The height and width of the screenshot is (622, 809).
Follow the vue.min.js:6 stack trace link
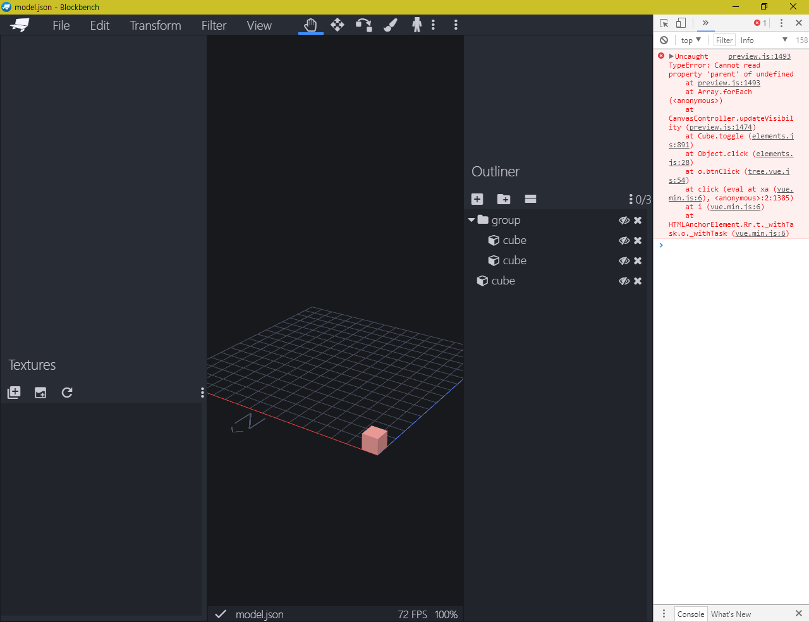(735, 207)
